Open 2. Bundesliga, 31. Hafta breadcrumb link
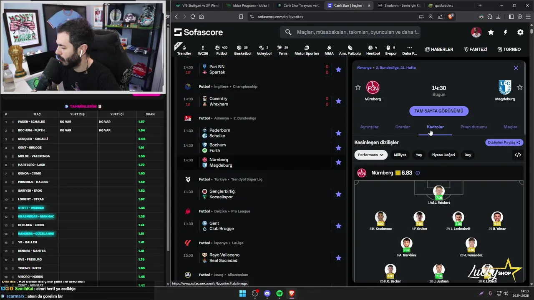 (x=395, y=67)
